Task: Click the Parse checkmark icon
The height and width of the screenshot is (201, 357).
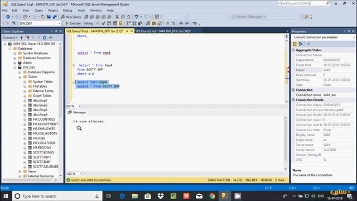Action: [103, 23]
